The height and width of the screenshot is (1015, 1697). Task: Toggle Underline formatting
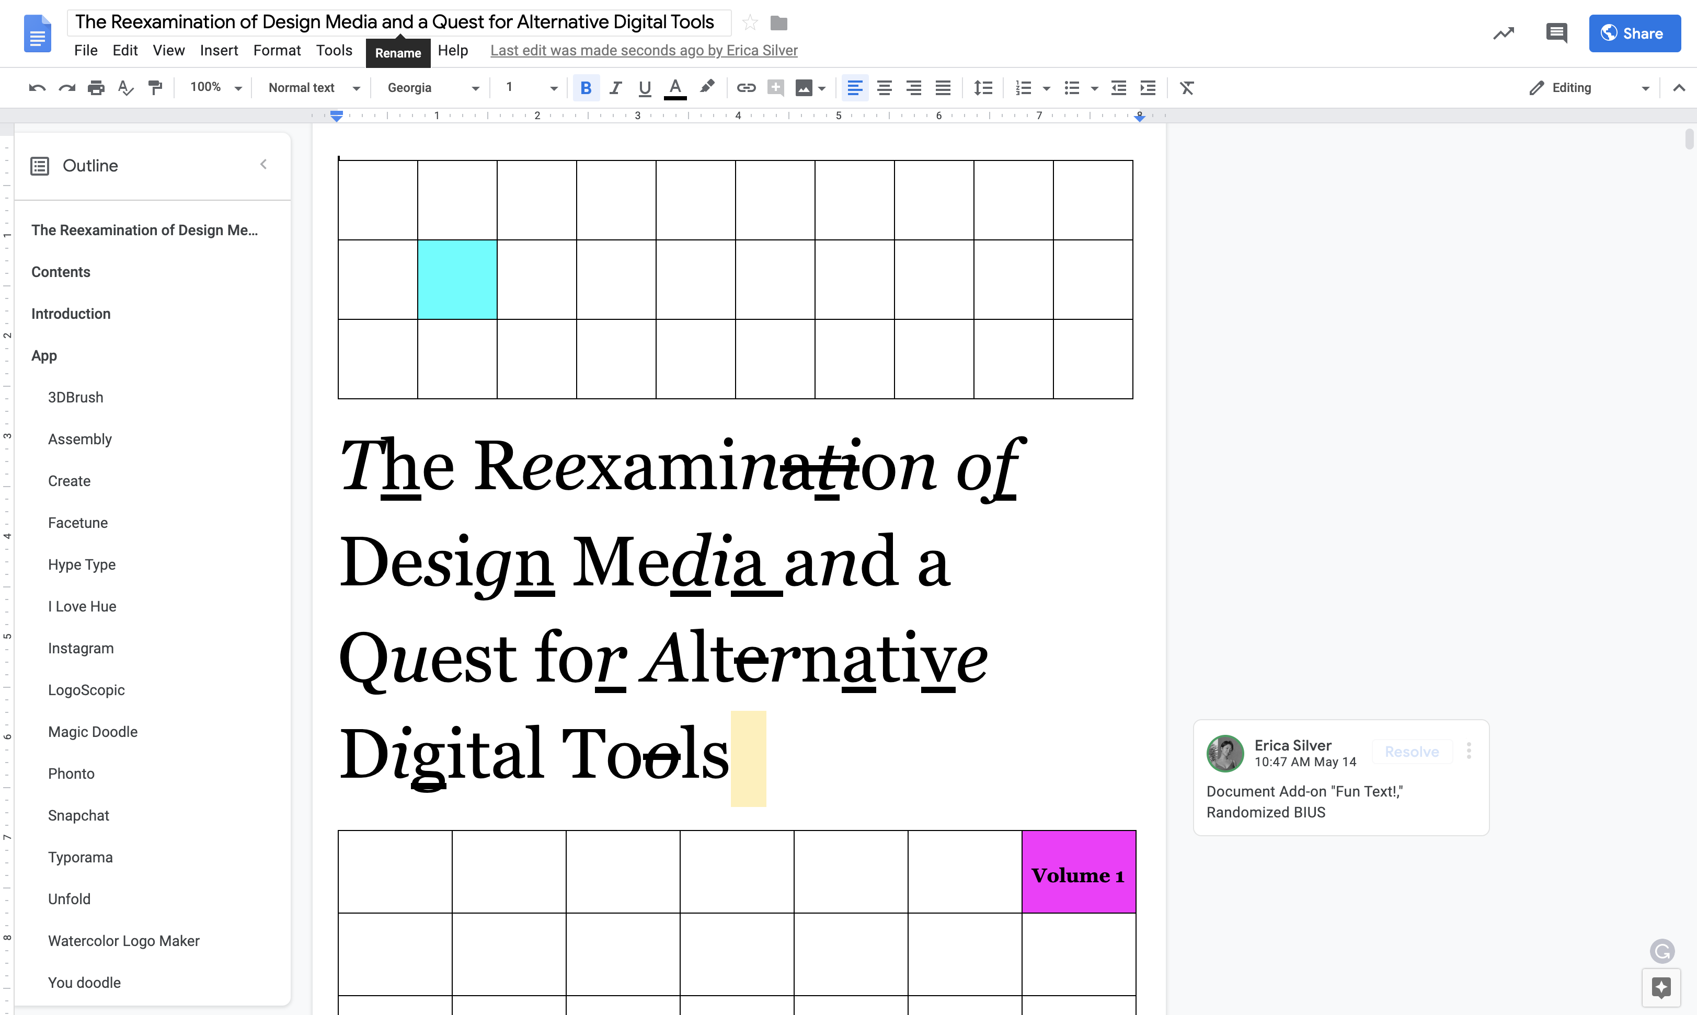644,88
